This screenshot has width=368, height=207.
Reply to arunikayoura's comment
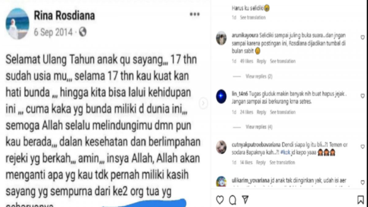point(261,61)
